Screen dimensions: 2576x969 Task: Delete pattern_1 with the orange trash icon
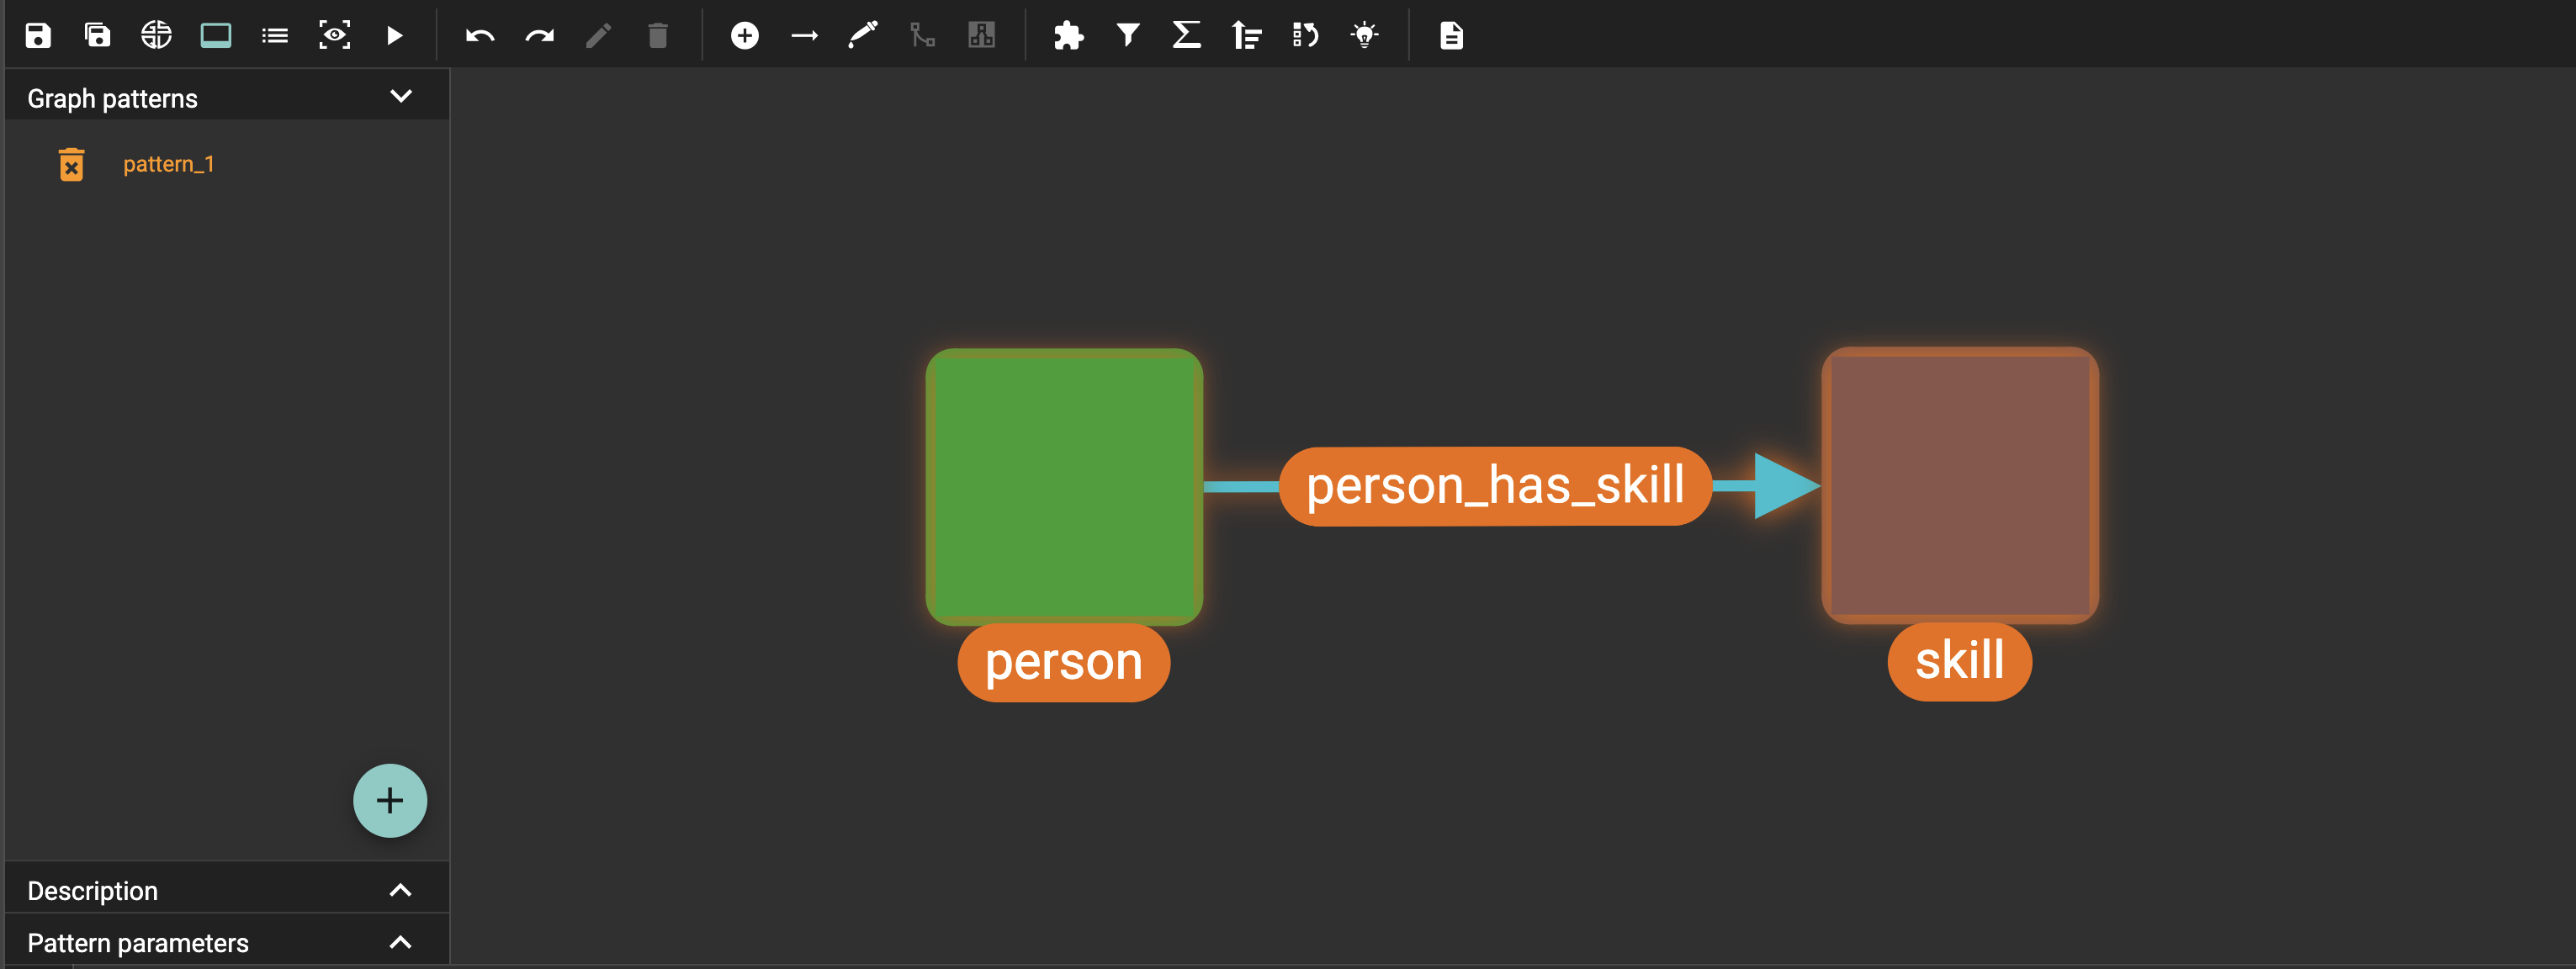(x=71, y=165)
